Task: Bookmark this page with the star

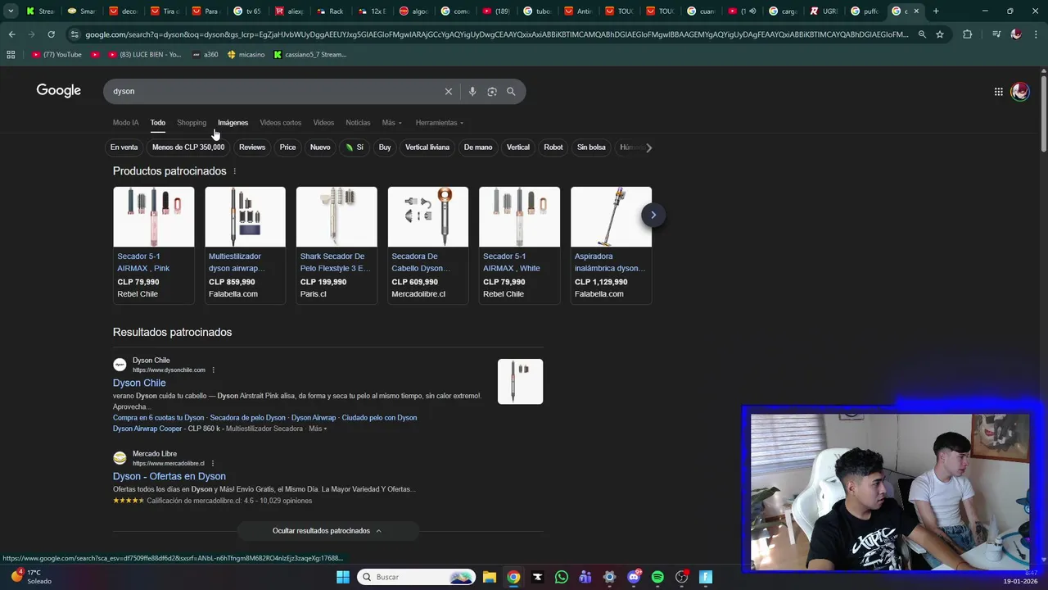Action: point(940,34)
